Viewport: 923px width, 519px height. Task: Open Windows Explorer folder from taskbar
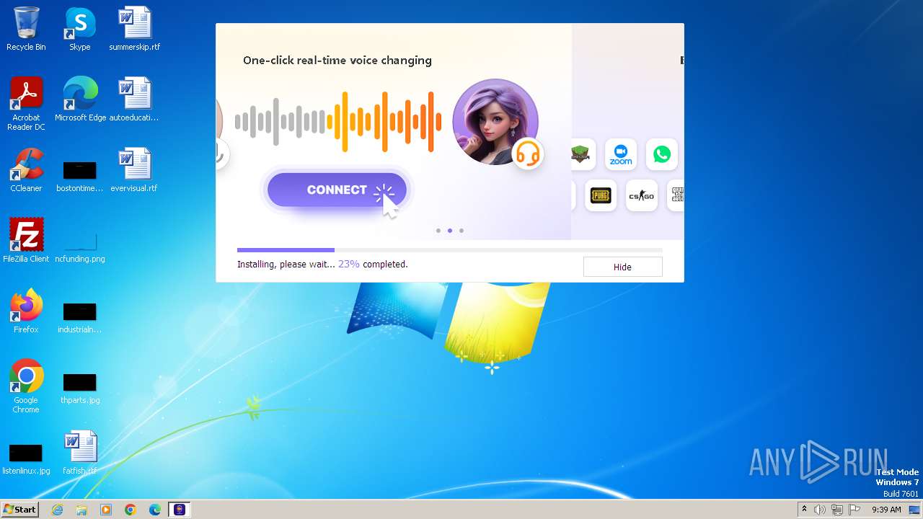tap(81, 510)
